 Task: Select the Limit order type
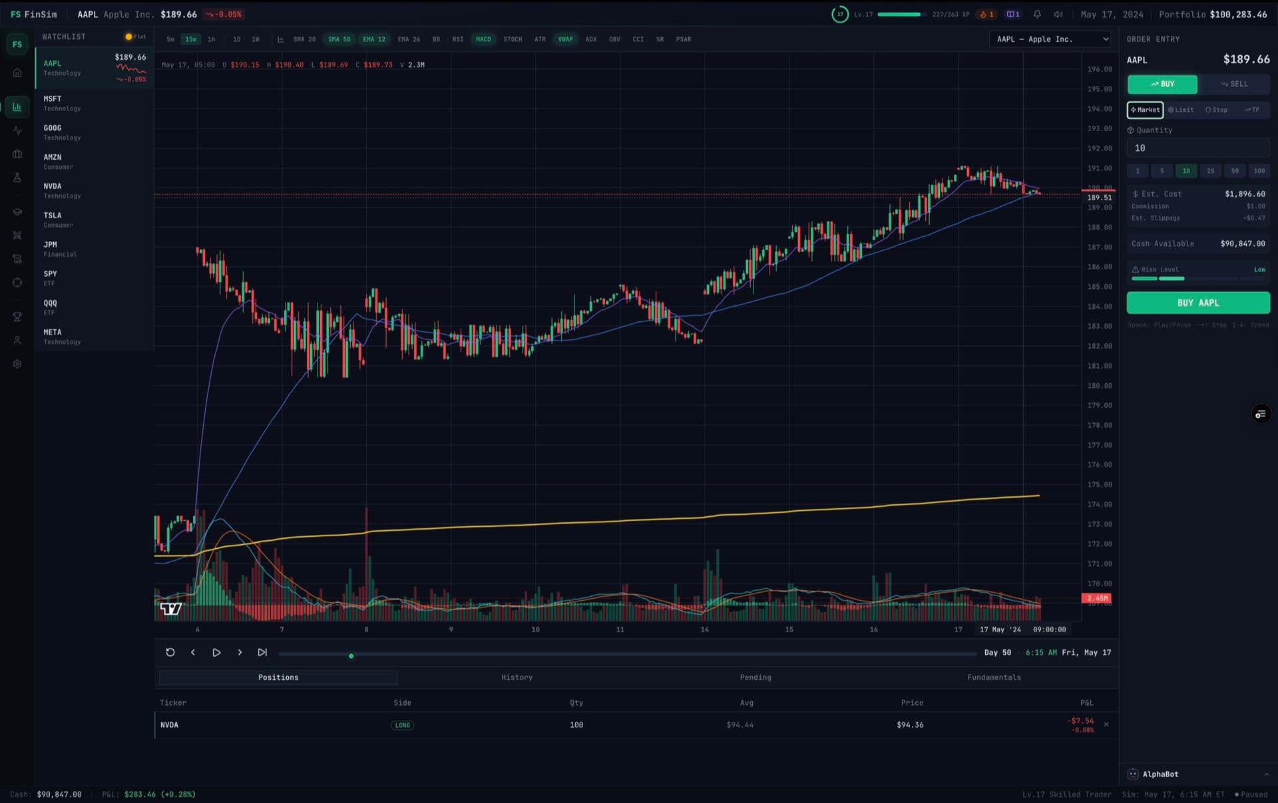[x=1181, y=110]
